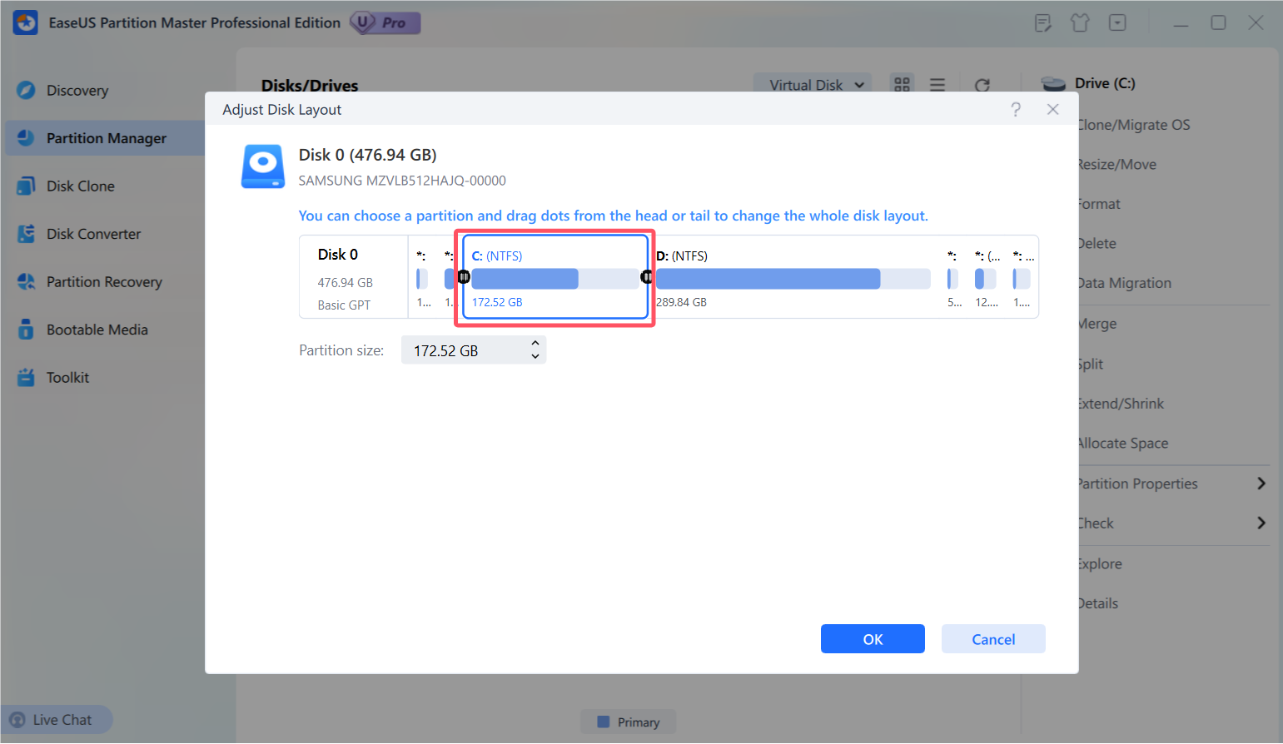
Task: Confirm layout with the OK button
Action: click(x=873, y=639)
